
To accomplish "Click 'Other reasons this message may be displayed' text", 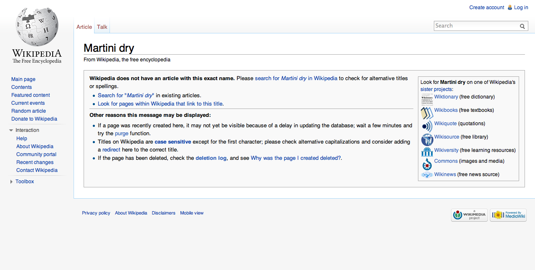I will click(x=150, y=115).
